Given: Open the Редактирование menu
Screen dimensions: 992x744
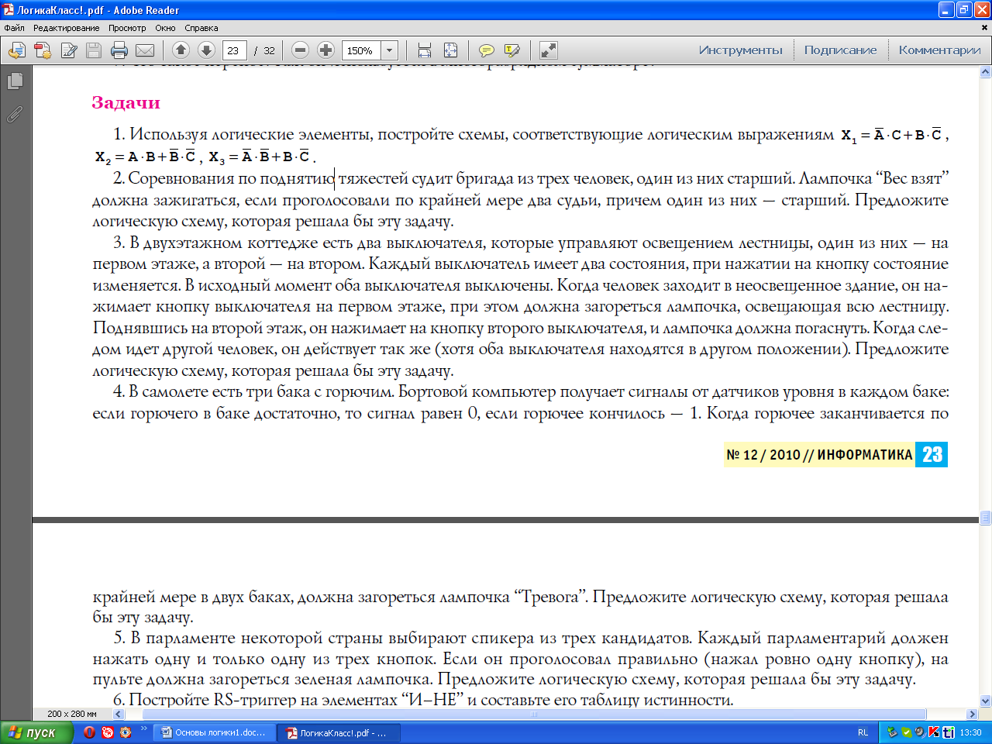Looking at the screenshot, I should tap(67, 28).
